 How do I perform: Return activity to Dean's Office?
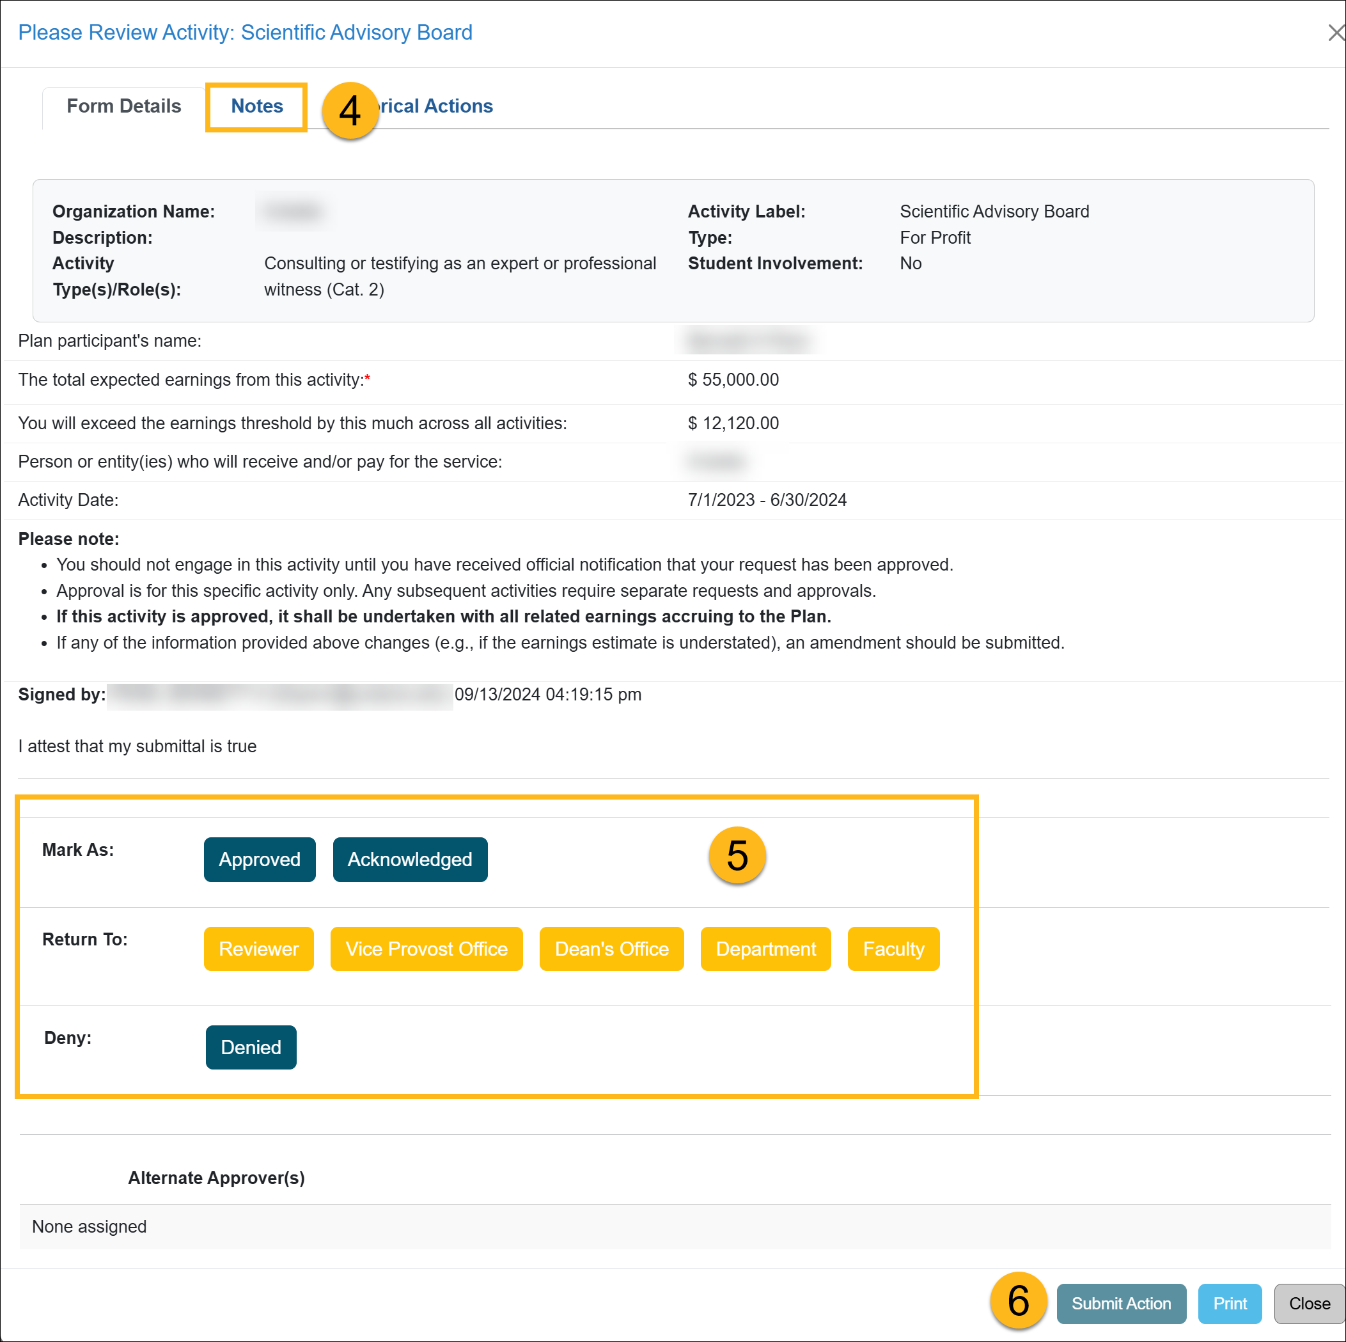(611, 949)
